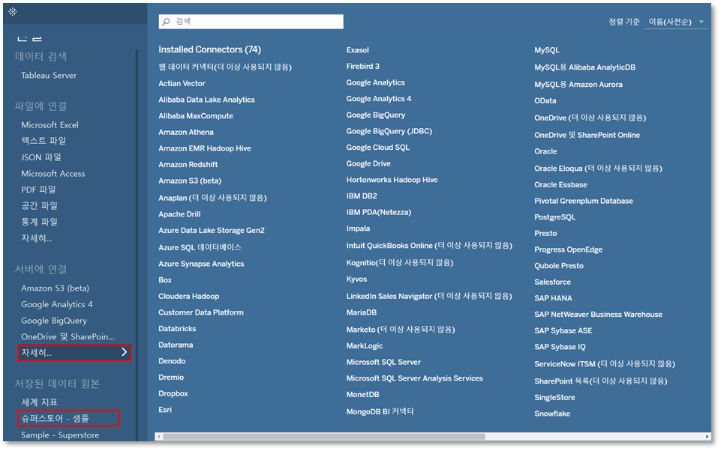Select Actian Vector connector
721x451 pixels.
point(182,84)
